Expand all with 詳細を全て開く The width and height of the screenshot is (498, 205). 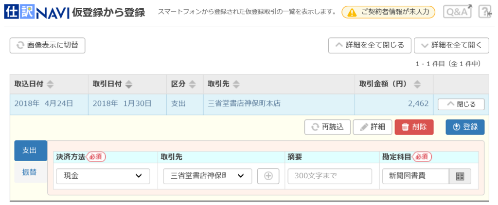point(451,45)
